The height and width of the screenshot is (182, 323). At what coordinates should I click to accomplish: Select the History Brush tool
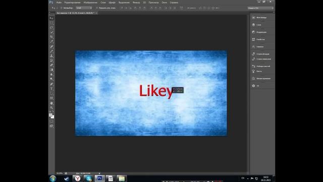tap(51, 61)
